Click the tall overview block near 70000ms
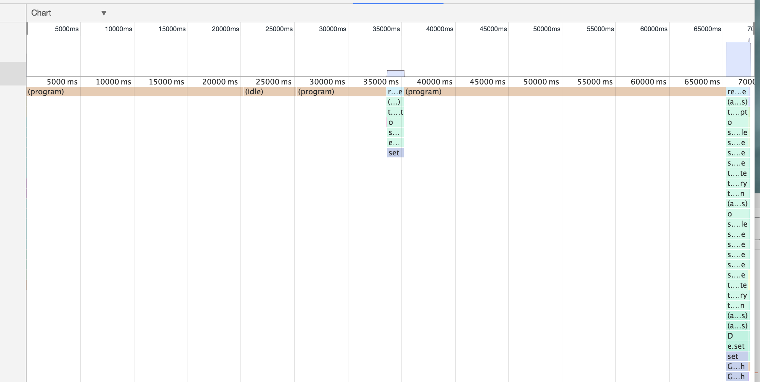The height and width of the screenshot is (382, 760). coord(738,58)
